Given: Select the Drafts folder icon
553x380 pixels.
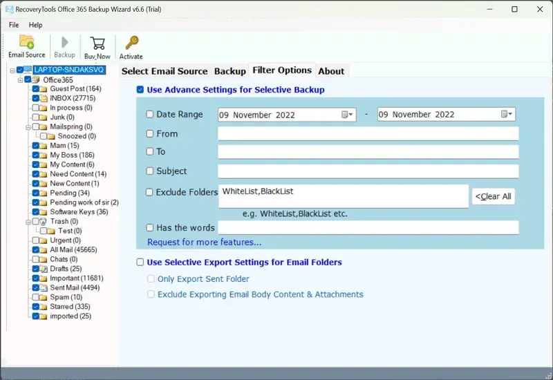Looking at the screenshot, I should point(44,269).
